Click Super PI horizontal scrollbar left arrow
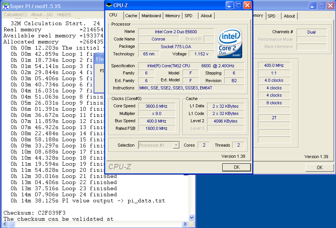 [5, 224]
